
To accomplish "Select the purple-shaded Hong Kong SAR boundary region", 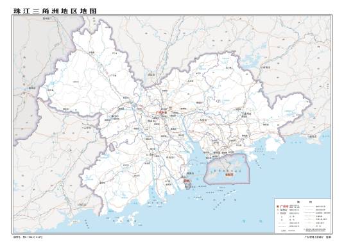I will [226, 169].
